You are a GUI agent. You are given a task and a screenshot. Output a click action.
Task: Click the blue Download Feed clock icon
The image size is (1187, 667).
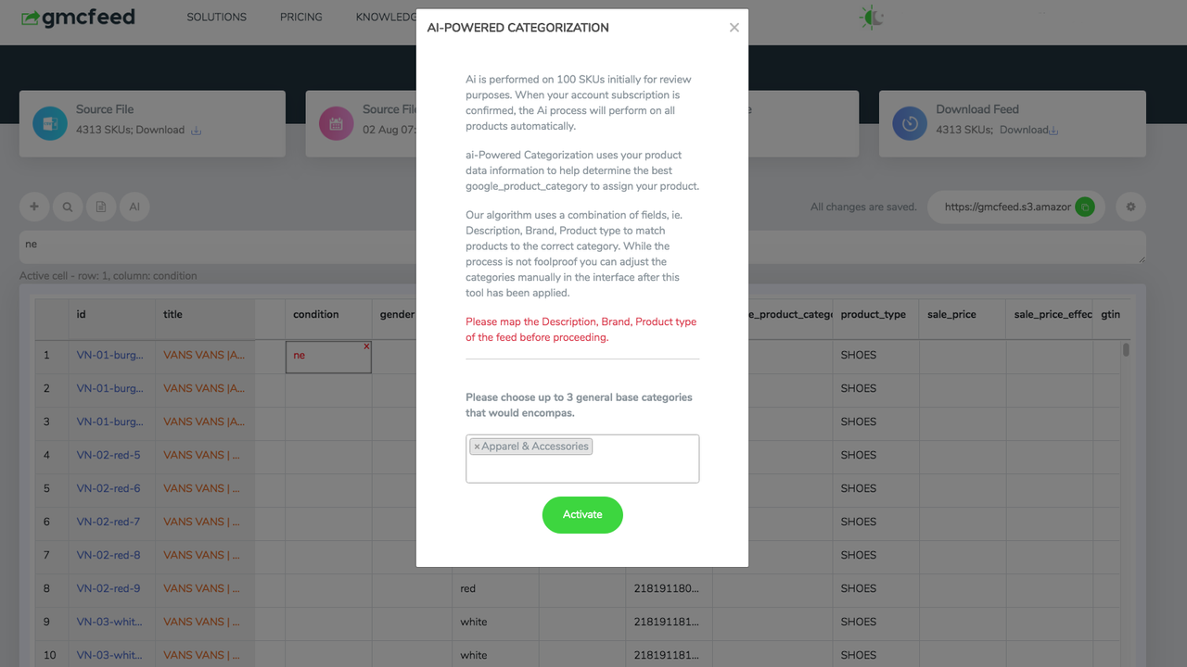(910, 123)
